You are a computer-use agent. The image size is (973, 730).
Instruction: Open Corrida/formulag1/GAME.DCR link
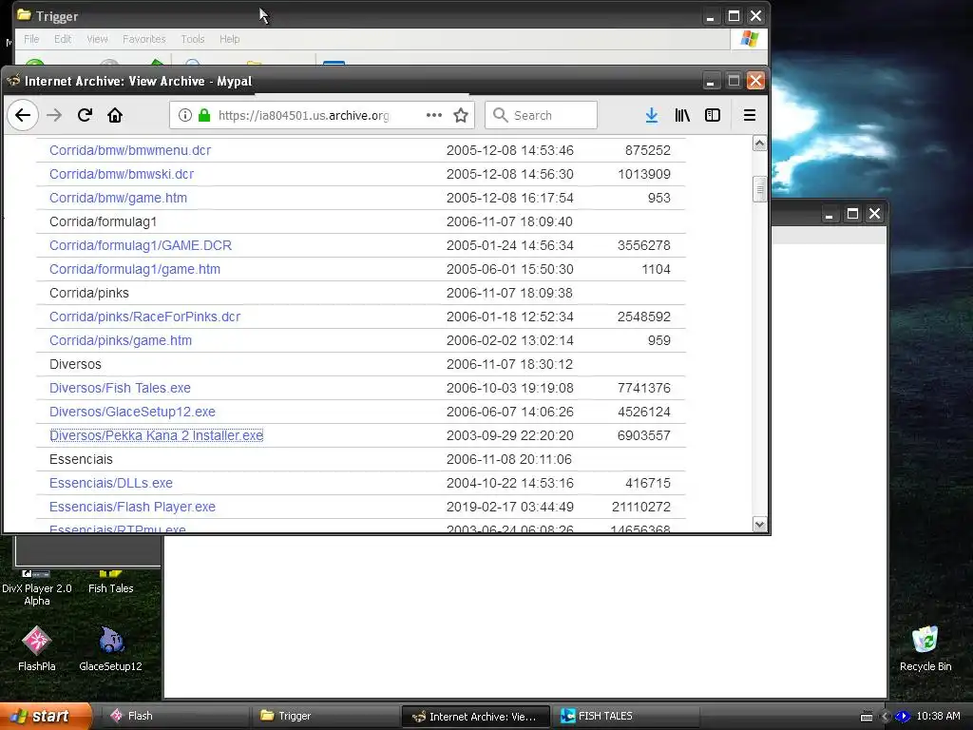(141, 245)
